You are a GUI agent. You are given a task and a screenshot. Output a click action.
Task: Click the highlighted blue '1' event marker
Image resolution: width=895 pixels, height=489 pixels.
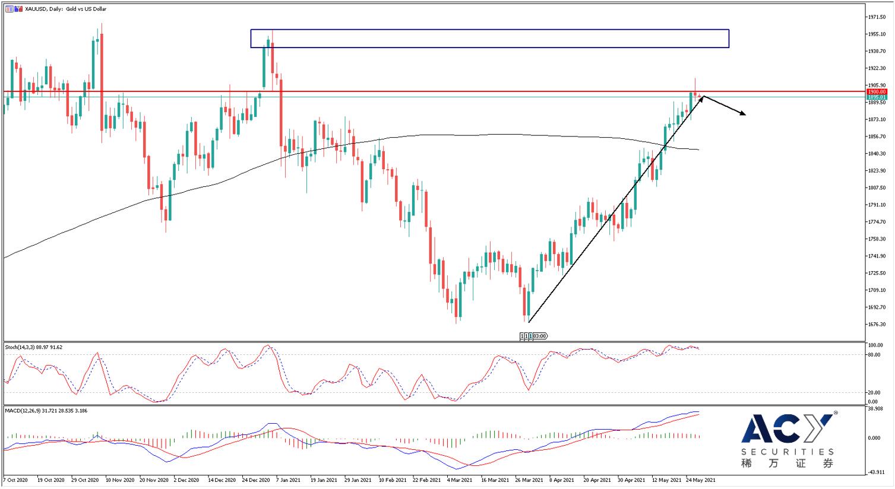click(530, 336)
